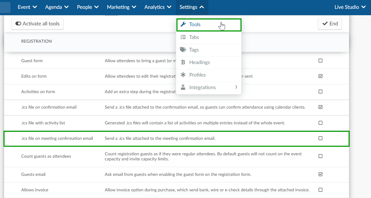This screenshot has height=198, width=371.
Task: Expand the Integrations submenu arrow
Action: coord(236,87)
